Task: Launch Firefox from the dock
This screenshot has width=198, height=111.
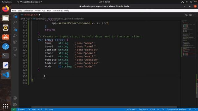Action: tap(6, 9)
